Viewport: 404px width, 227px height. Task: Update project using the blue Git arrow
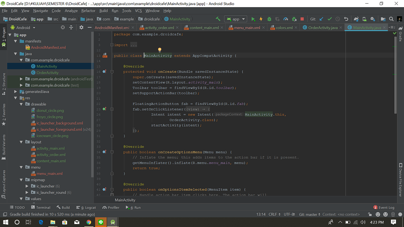click(x=321, y=18)
